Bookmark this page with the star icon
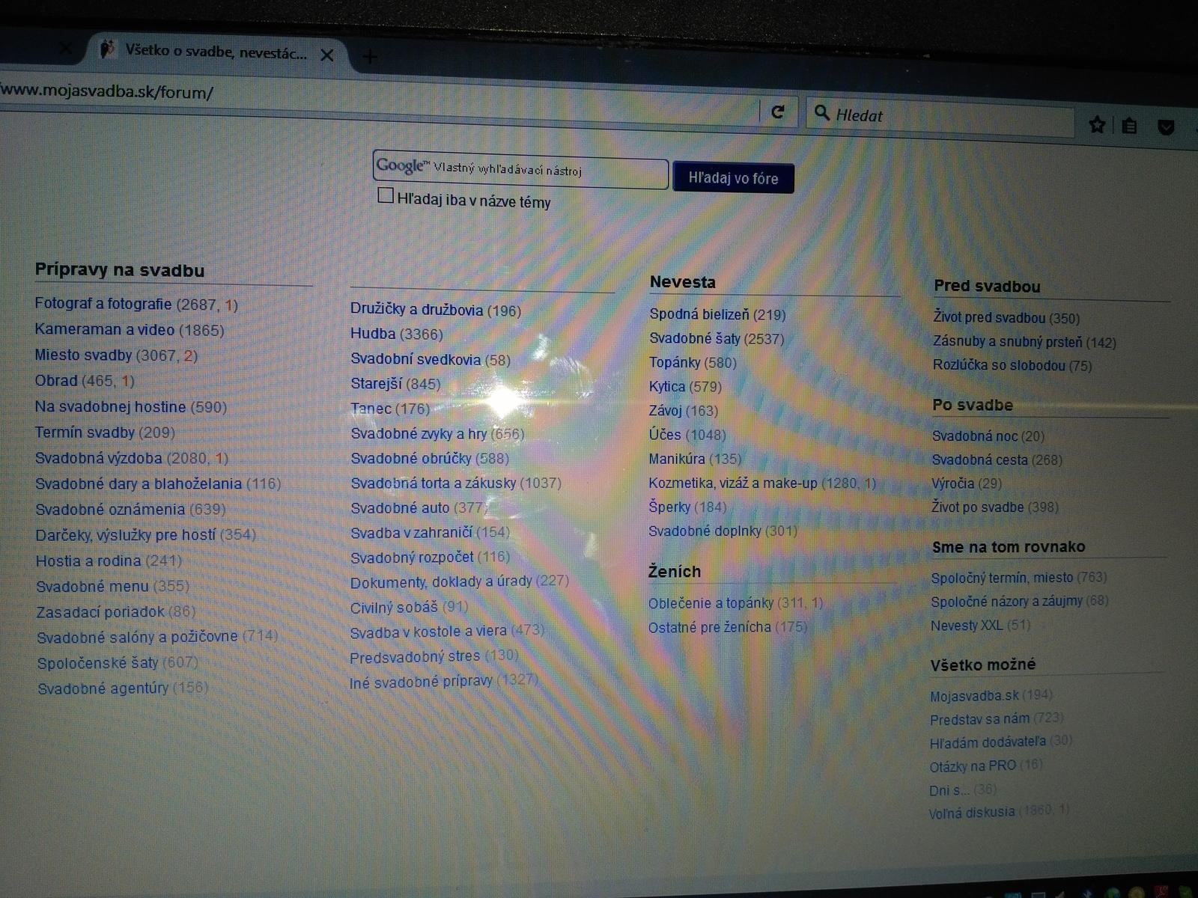This screenshot has width=1198, height=898. (1097, 125)
